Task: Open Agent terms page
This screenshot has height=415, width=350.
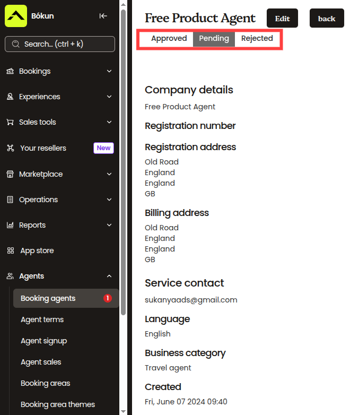Action: point(42,319)
